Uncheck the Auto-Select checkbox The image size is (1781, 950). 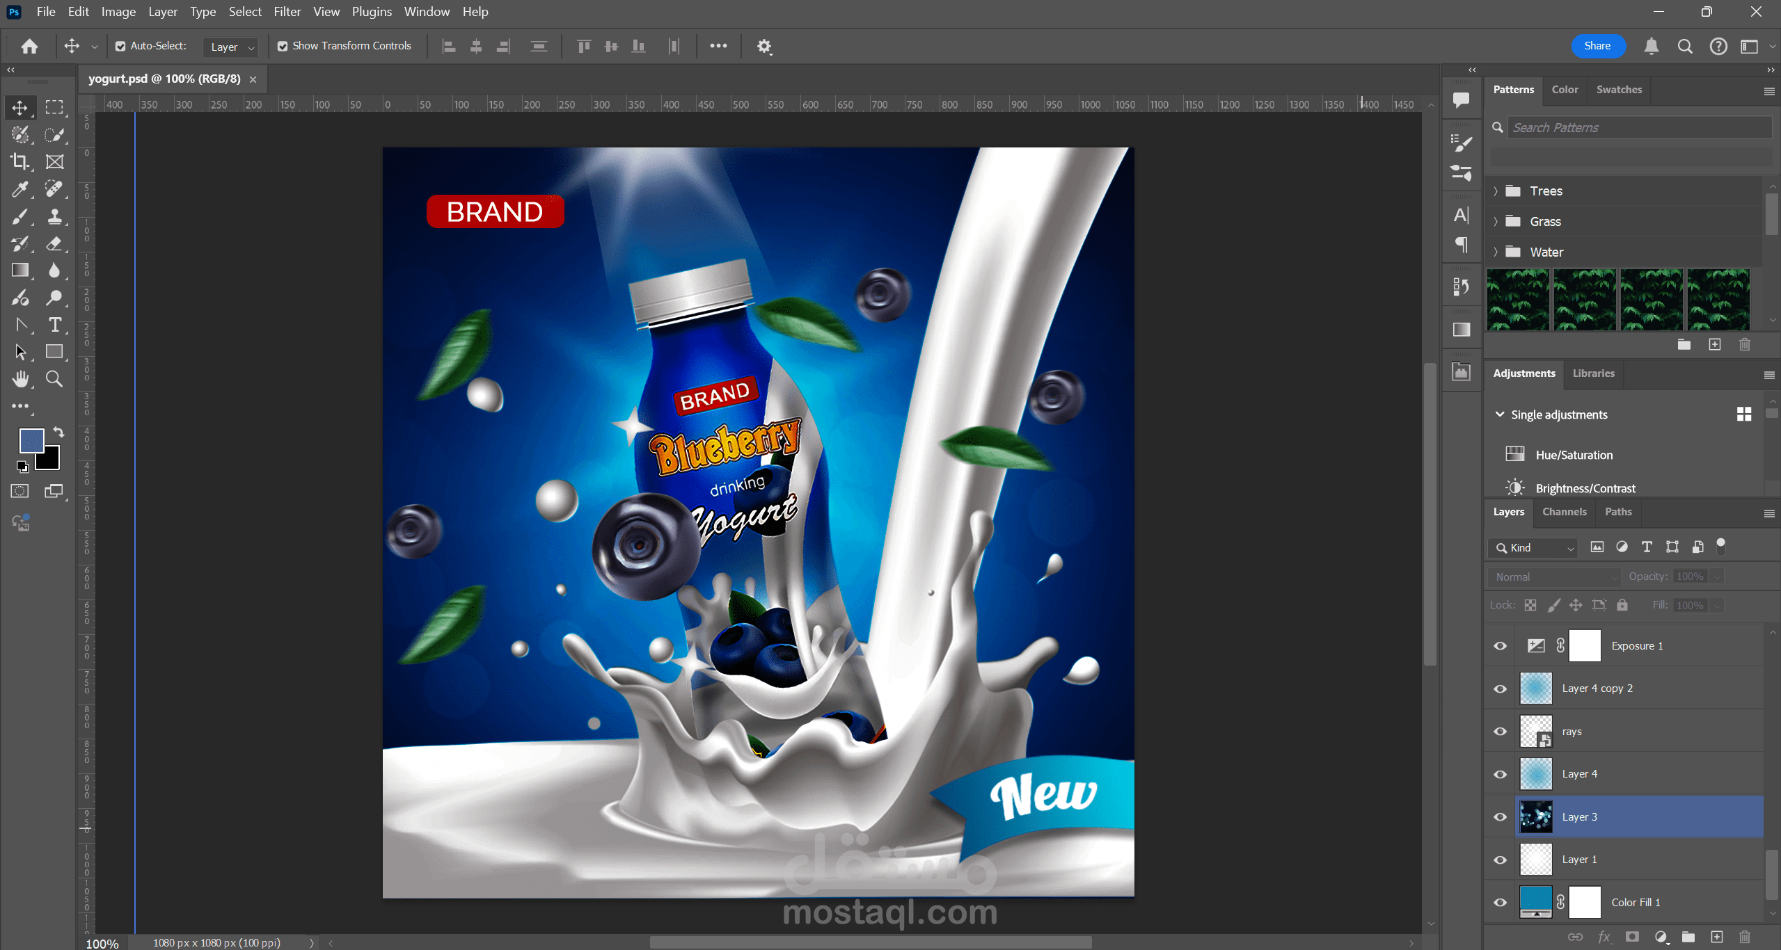120,46
